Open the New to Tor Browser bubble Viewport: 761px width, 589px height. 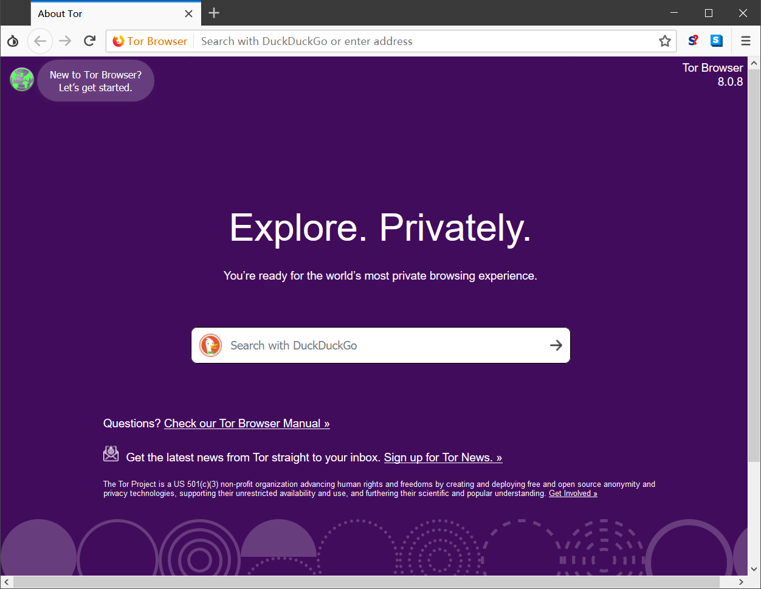pyautogui.click(x=95, y=81)
